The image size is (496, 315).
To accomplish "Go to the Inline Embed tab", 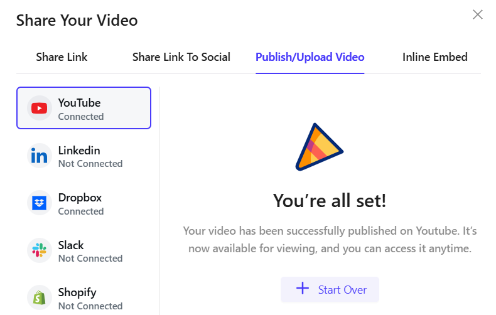I will coord(434,57).
